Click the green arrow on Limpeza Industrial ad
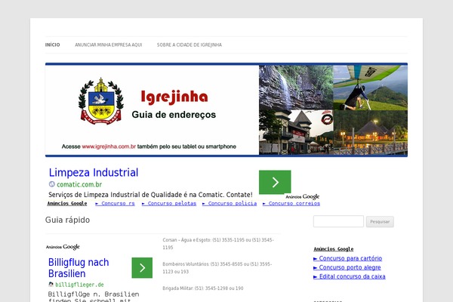This screenshot has height=302, width=453. 275,182
